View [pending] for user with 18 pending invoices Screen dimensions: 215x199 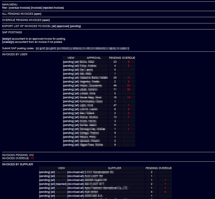(x=68, y=98)
